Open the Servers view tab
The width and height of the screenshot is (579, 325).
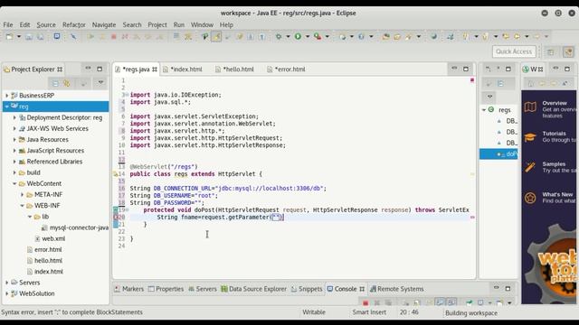[203, 289]
